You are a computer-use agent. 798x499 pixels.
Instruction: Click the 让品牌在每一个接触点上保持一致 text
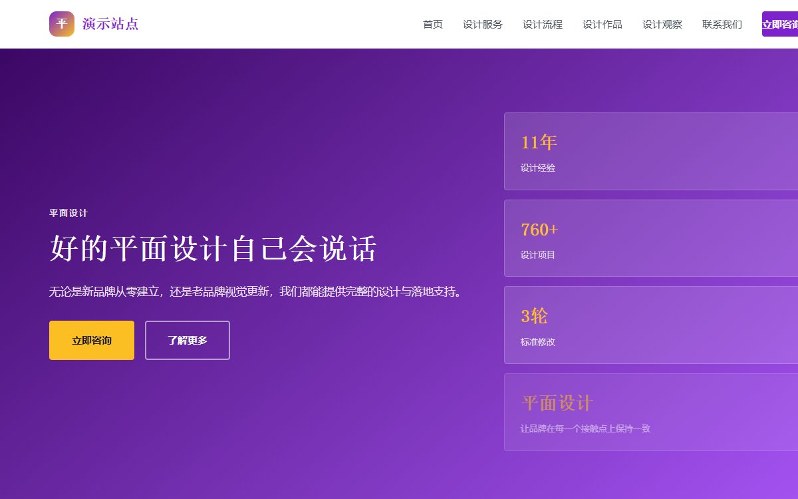click(585, 428)
